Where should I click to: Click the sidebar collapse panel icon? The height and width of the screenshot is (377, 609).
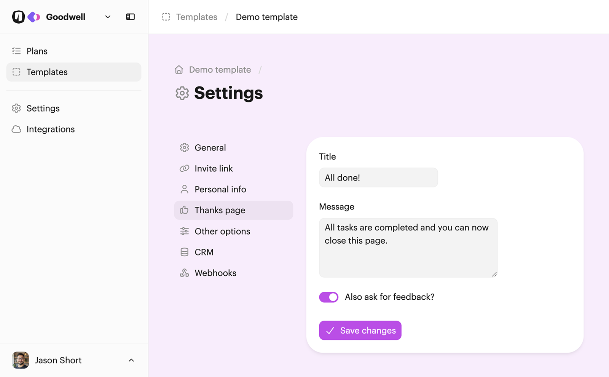130,17
